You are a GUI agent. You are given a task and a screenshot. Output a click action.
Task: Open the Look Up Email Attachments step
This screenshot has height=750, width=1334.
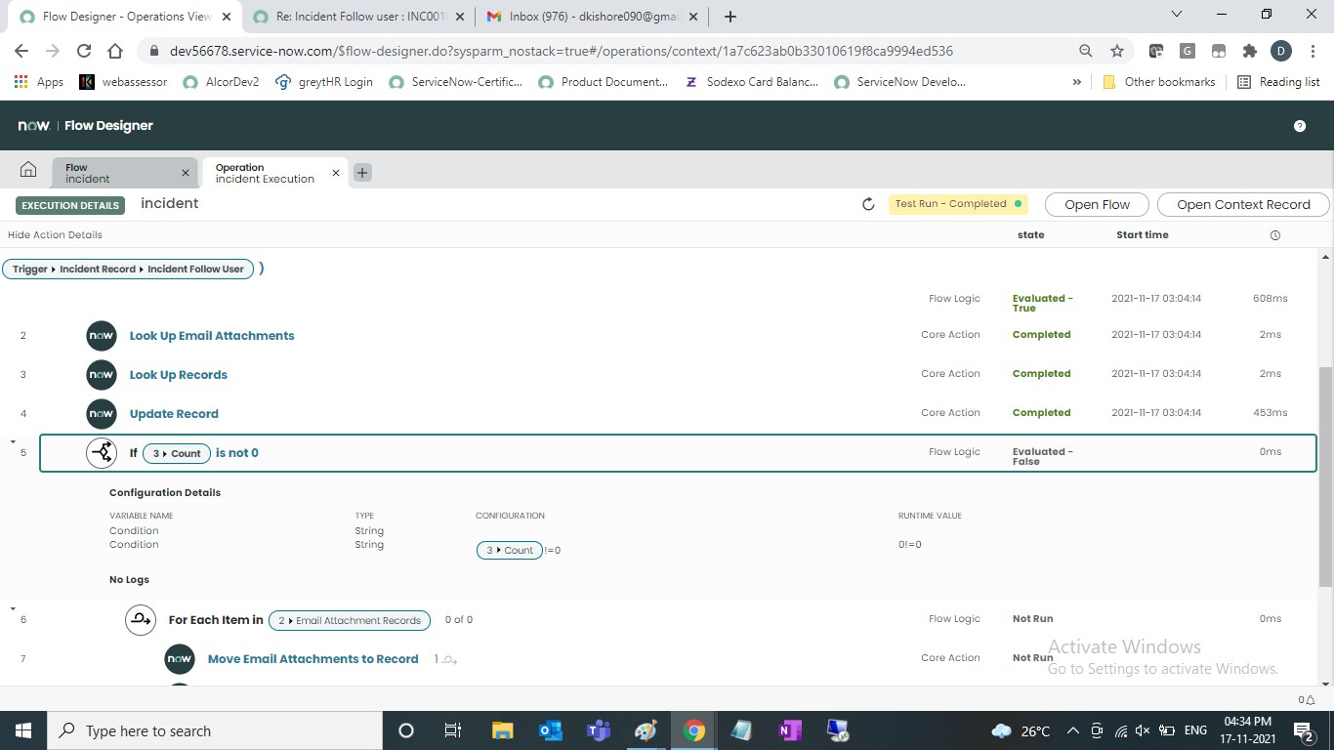212,336
